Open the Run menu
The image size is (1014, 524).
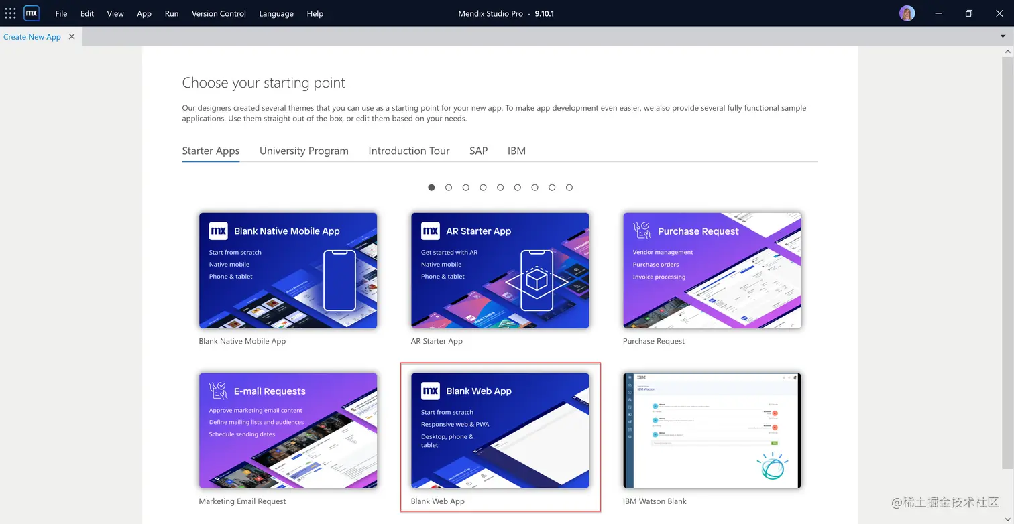(x=172, y=13)
